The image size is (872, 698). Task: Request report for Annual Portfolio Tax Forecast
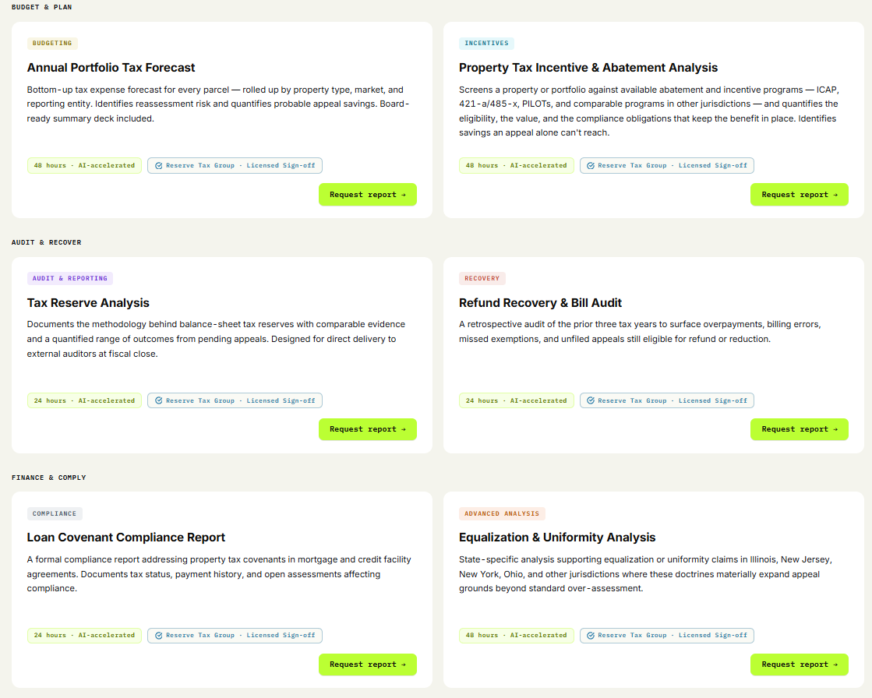[x=368, y=195]
